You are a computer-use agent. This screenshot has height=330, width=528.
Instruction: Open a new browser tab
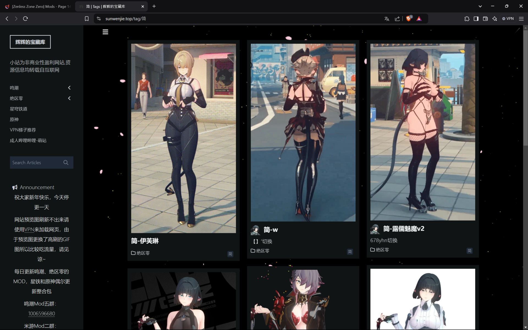[154, 6]
